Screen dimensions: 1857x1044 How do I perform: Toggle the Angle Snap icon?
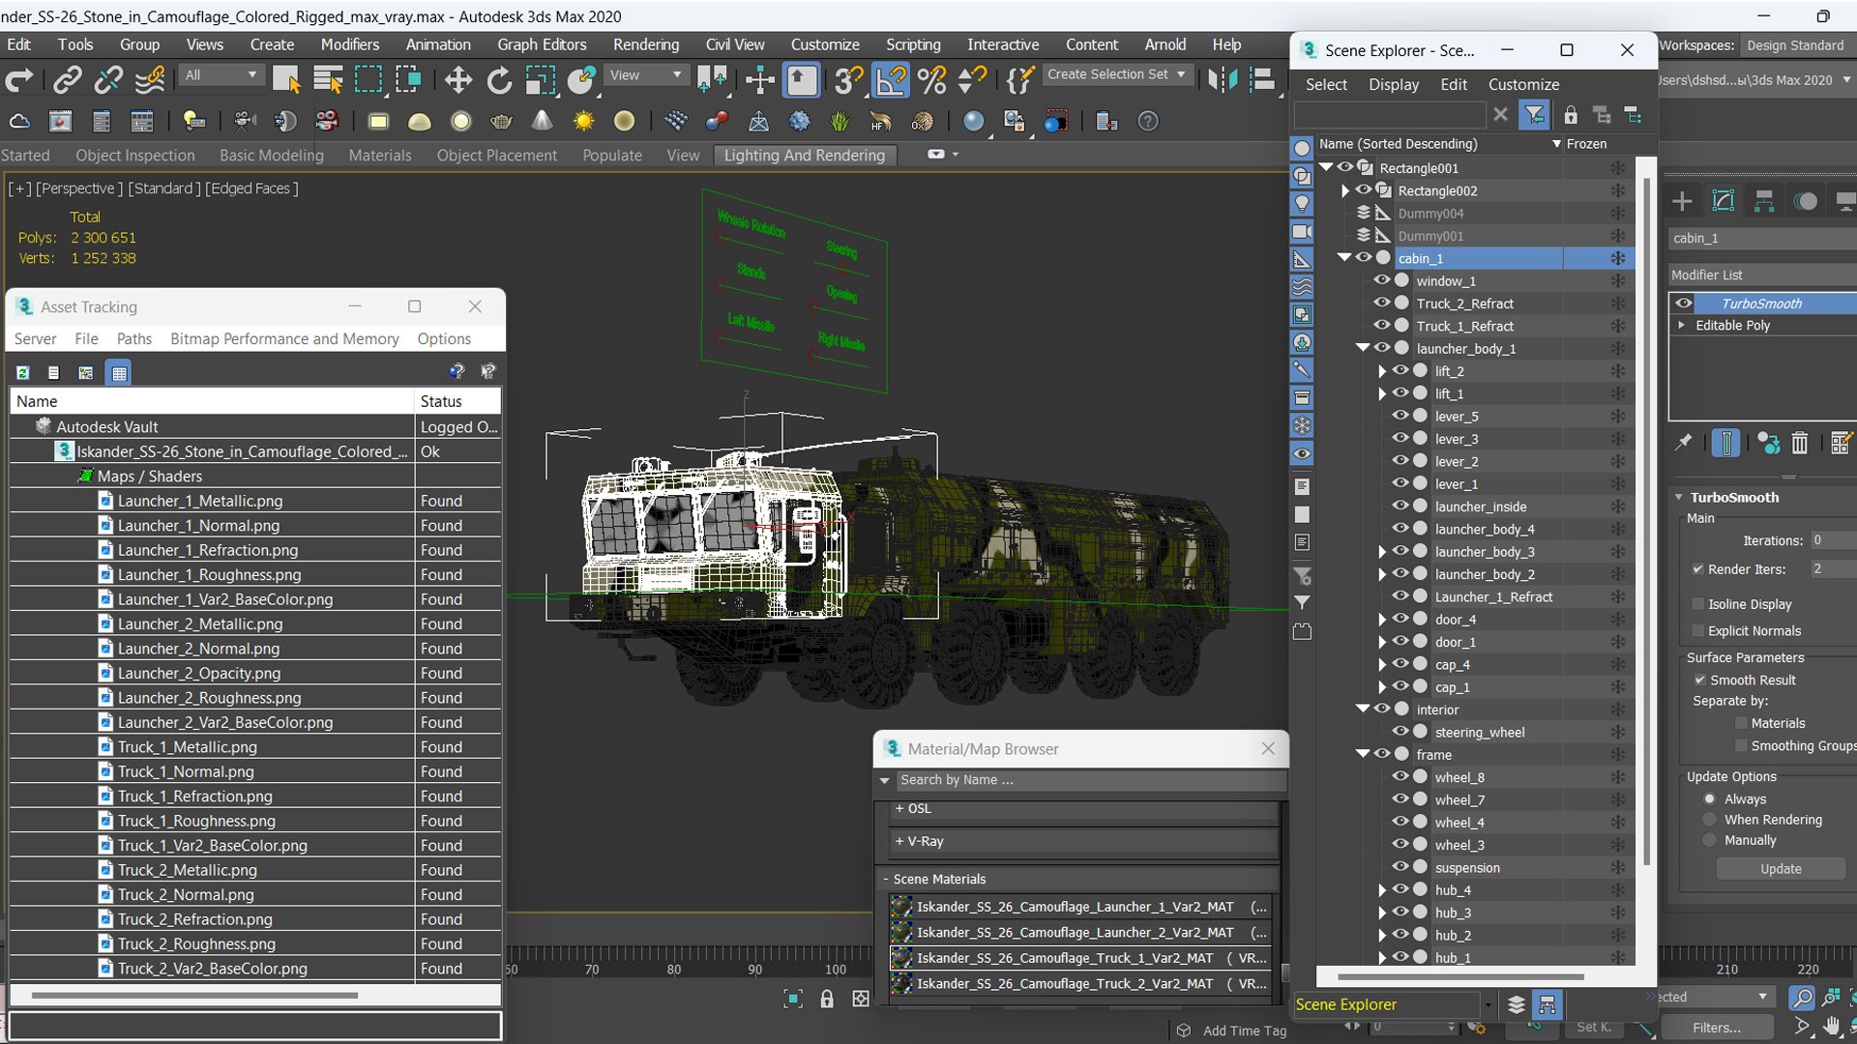tap(890, 80)
